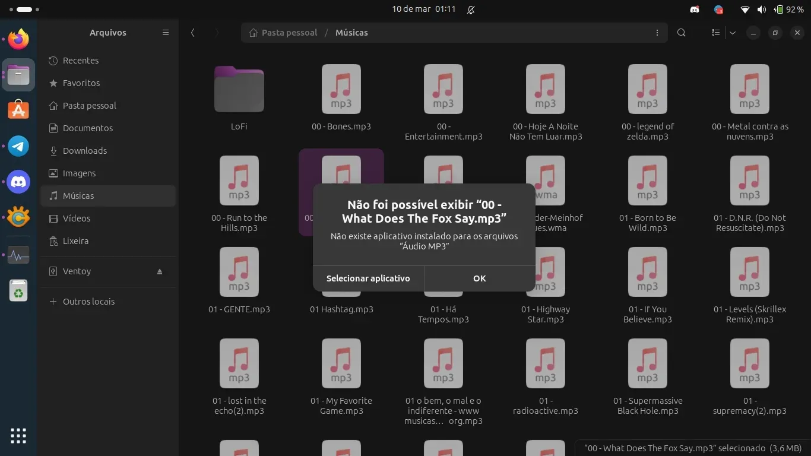
Task: Go back with the previous arrow
Action: (x=193, y=33)
